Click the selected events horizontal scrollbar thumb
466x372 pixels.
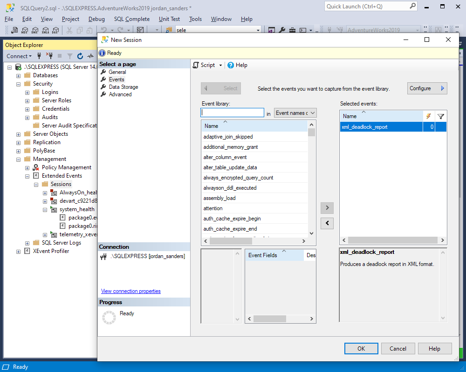tap(392, 240)
